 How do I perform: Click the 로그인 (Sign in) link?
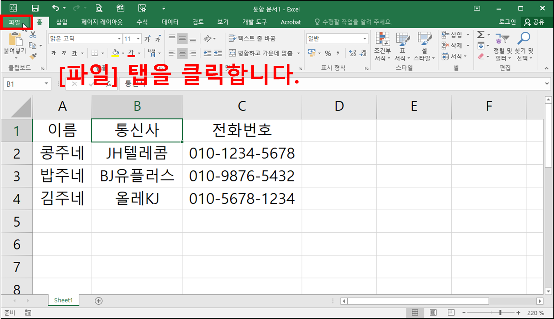click(507, 22)
